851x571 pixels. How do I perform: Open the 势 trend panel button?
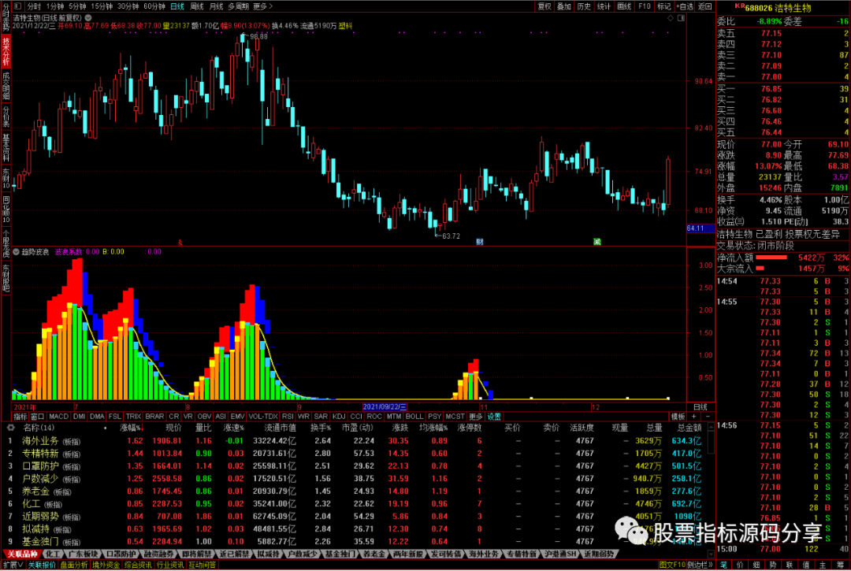pyautogui.click(x=773, y=565)
